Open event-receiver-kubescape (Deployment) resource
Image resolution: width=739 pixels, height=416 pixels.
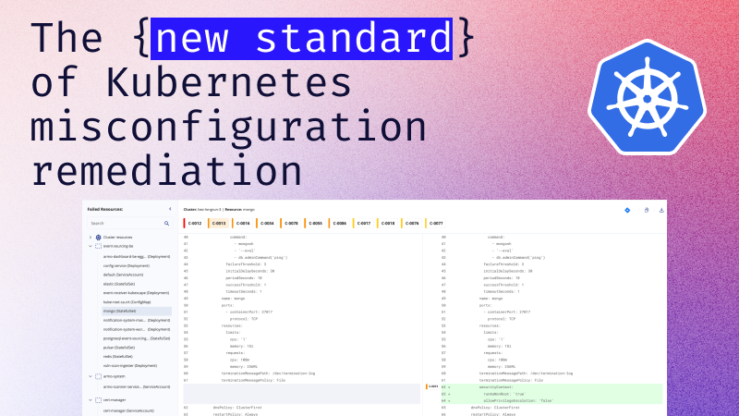click(136, 293)
